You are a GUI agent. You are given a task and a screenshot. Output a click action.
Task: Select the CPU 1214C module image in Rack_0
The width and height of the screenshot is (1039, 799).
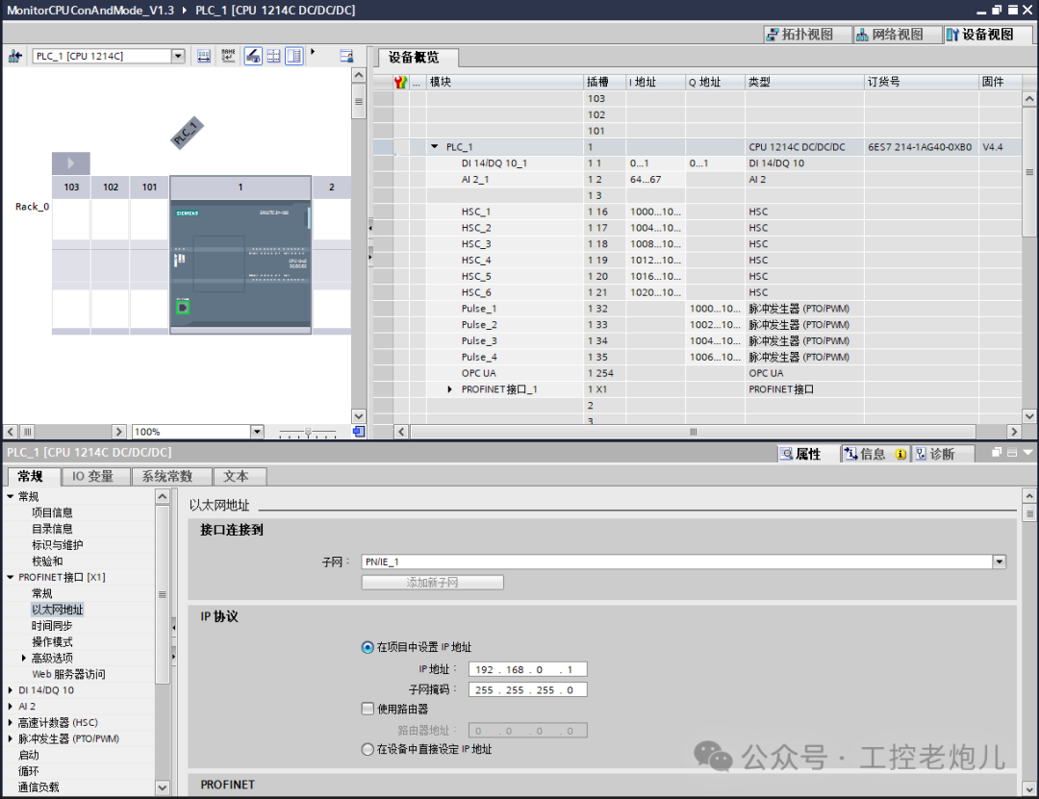pyautogui.click(x=241, y=265)
